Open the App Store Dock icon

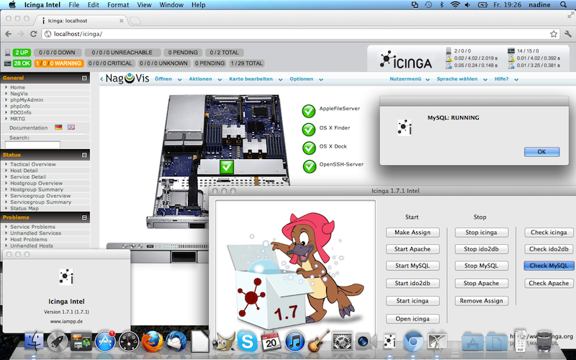(x=105, y=342)
